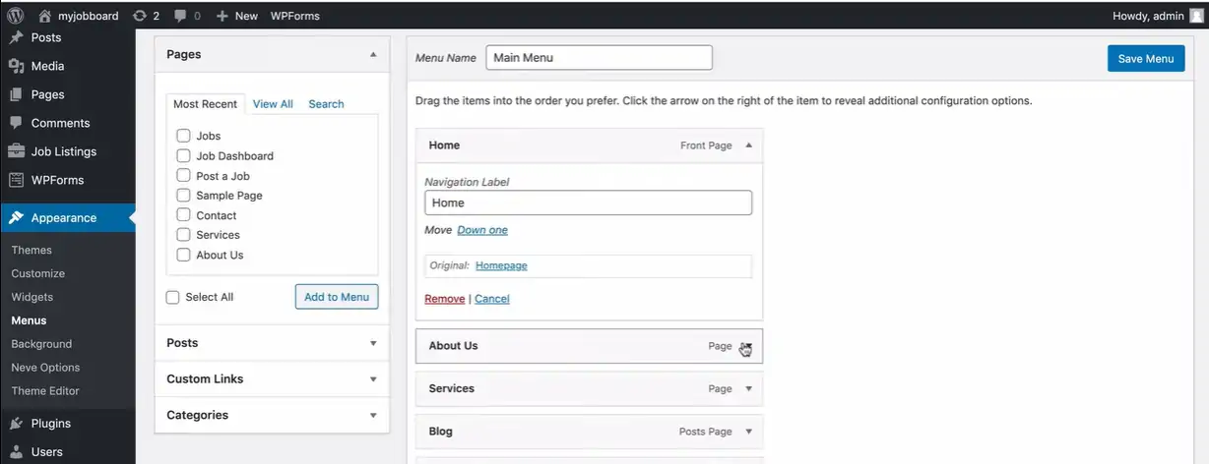
Task: Open the myjobboard home site icon
Action: pos(44,16)
